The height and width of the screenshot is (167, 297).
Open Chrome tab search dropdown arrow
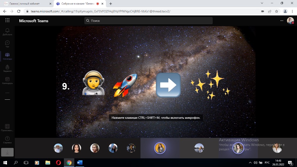point(262,3)
